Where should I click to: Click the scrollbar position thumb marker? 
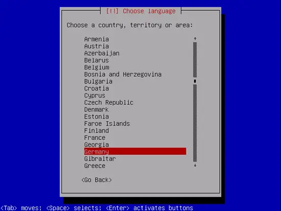pyautogui.click(x=195, y=81)
